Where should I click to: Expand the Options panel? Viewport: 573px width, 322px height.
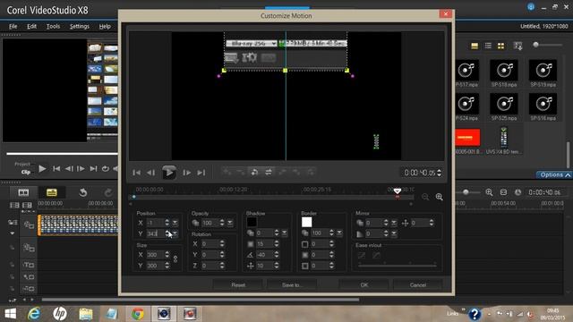[x=554, y=175]
